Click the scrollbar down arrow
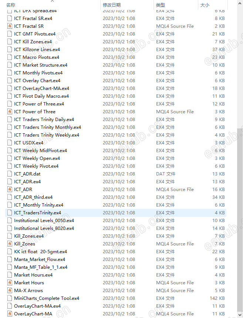Viewport: 243px width, 318px height. (x=240, y=314)
